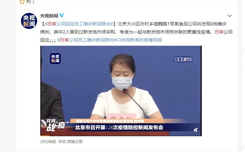The image size is (245, 152).
Task: Open hashtag #百事公司回应员工确诊新冠肺炎#
Action: click(79, 24)
